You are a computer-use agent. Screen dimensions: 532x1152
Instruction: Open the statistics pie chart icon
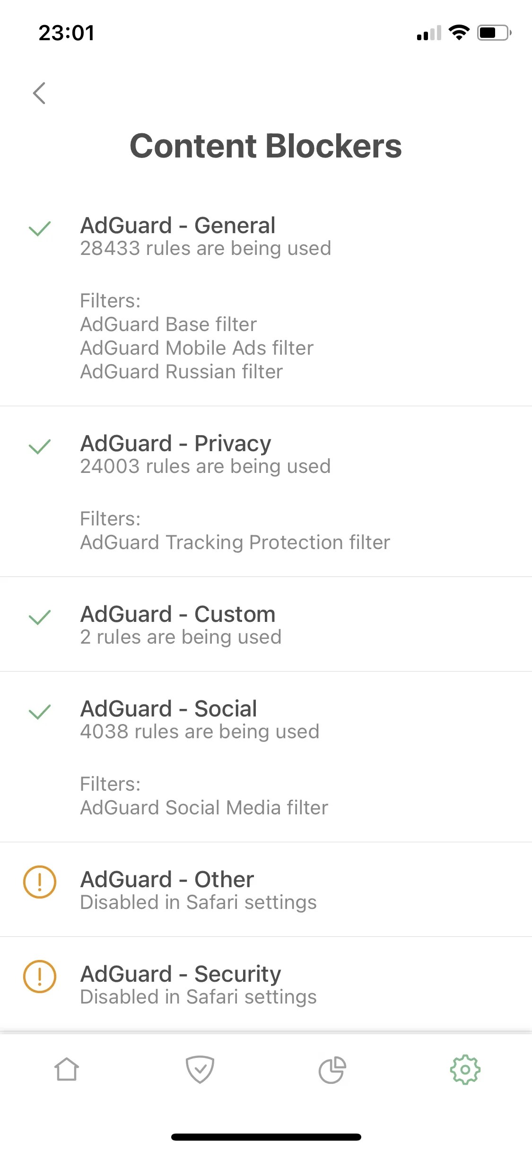332,1068
